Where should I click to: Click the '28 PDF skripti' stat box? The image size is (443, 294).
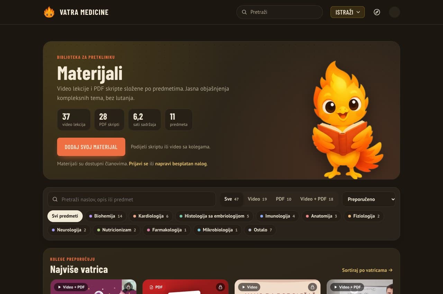tap(109, 120)
